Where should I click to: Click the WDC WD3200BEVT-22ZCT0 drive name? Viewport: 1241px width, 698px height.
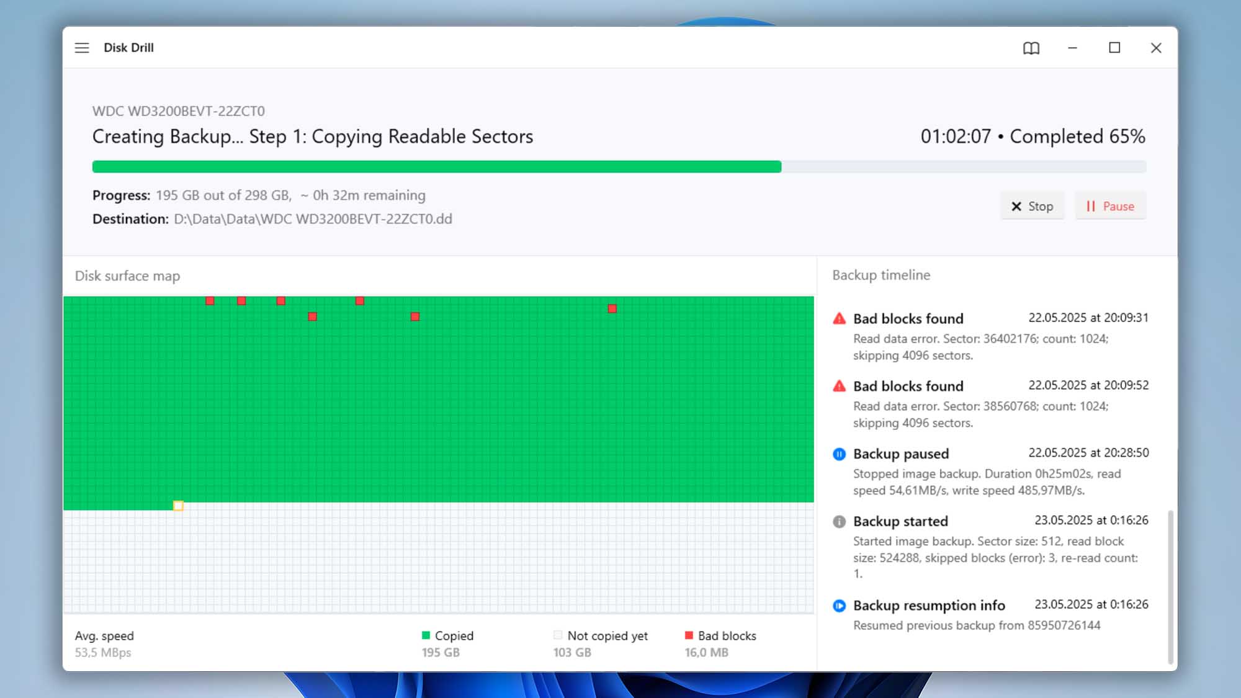[x=179, y=111]
